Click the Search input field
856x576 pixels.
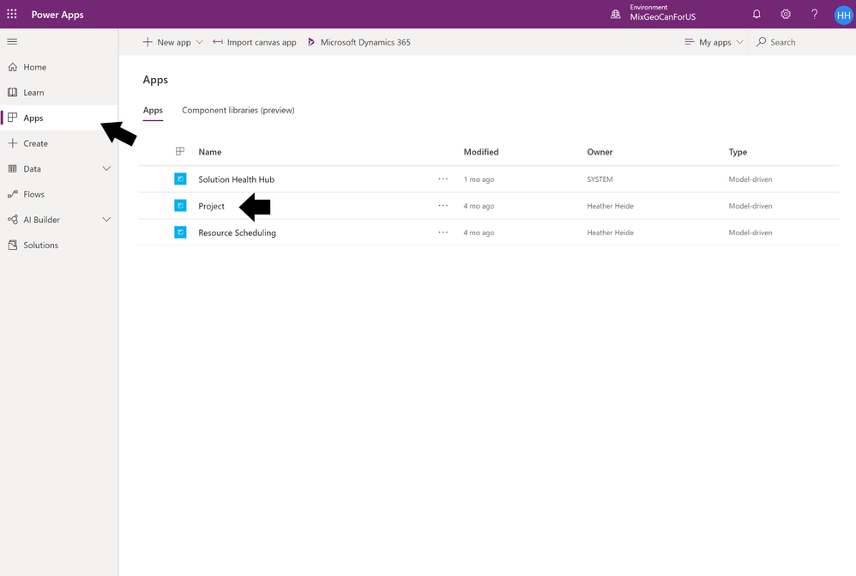tap(803, 42)
